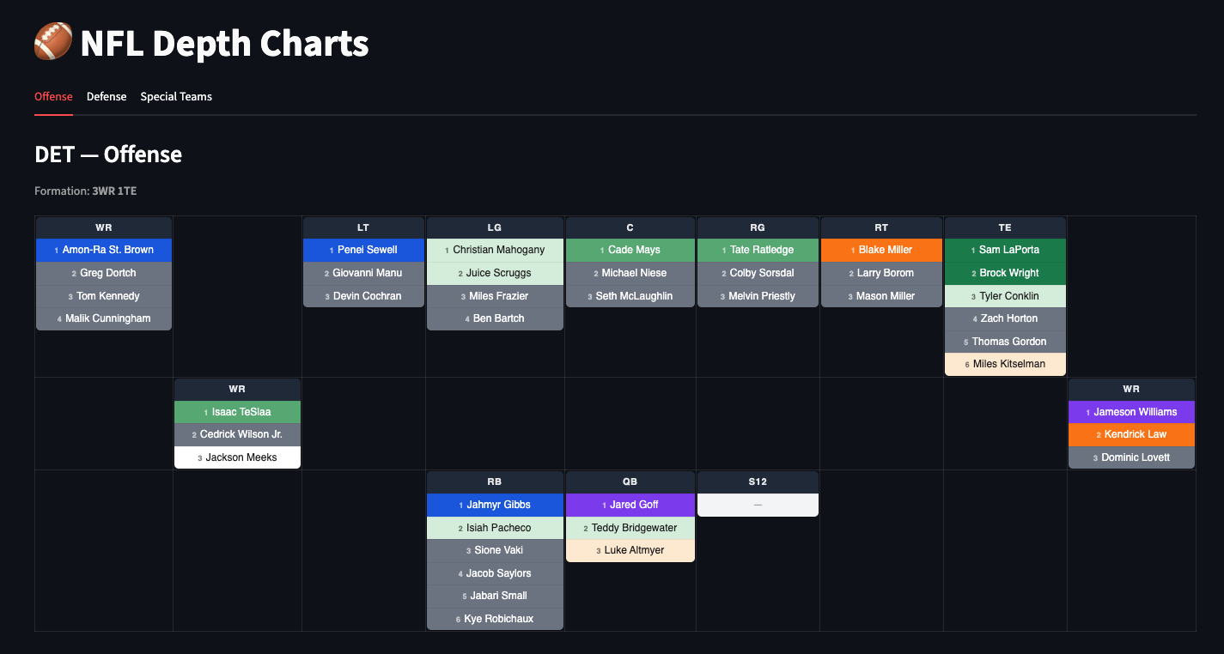Click starting left tackle Penei Sewell

(x=363, y=250)
